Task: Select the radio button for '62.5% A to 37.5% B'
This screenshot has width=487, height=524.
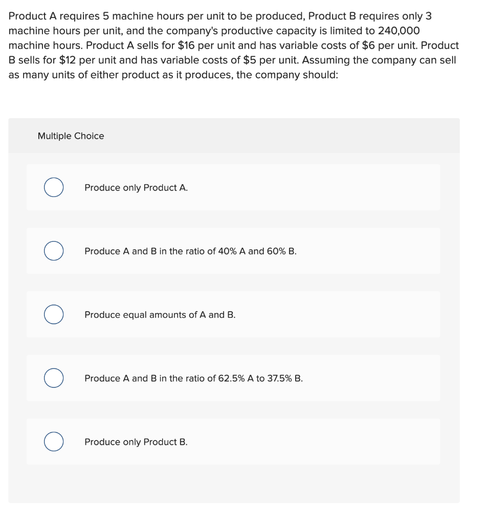Action: (53, 378)
